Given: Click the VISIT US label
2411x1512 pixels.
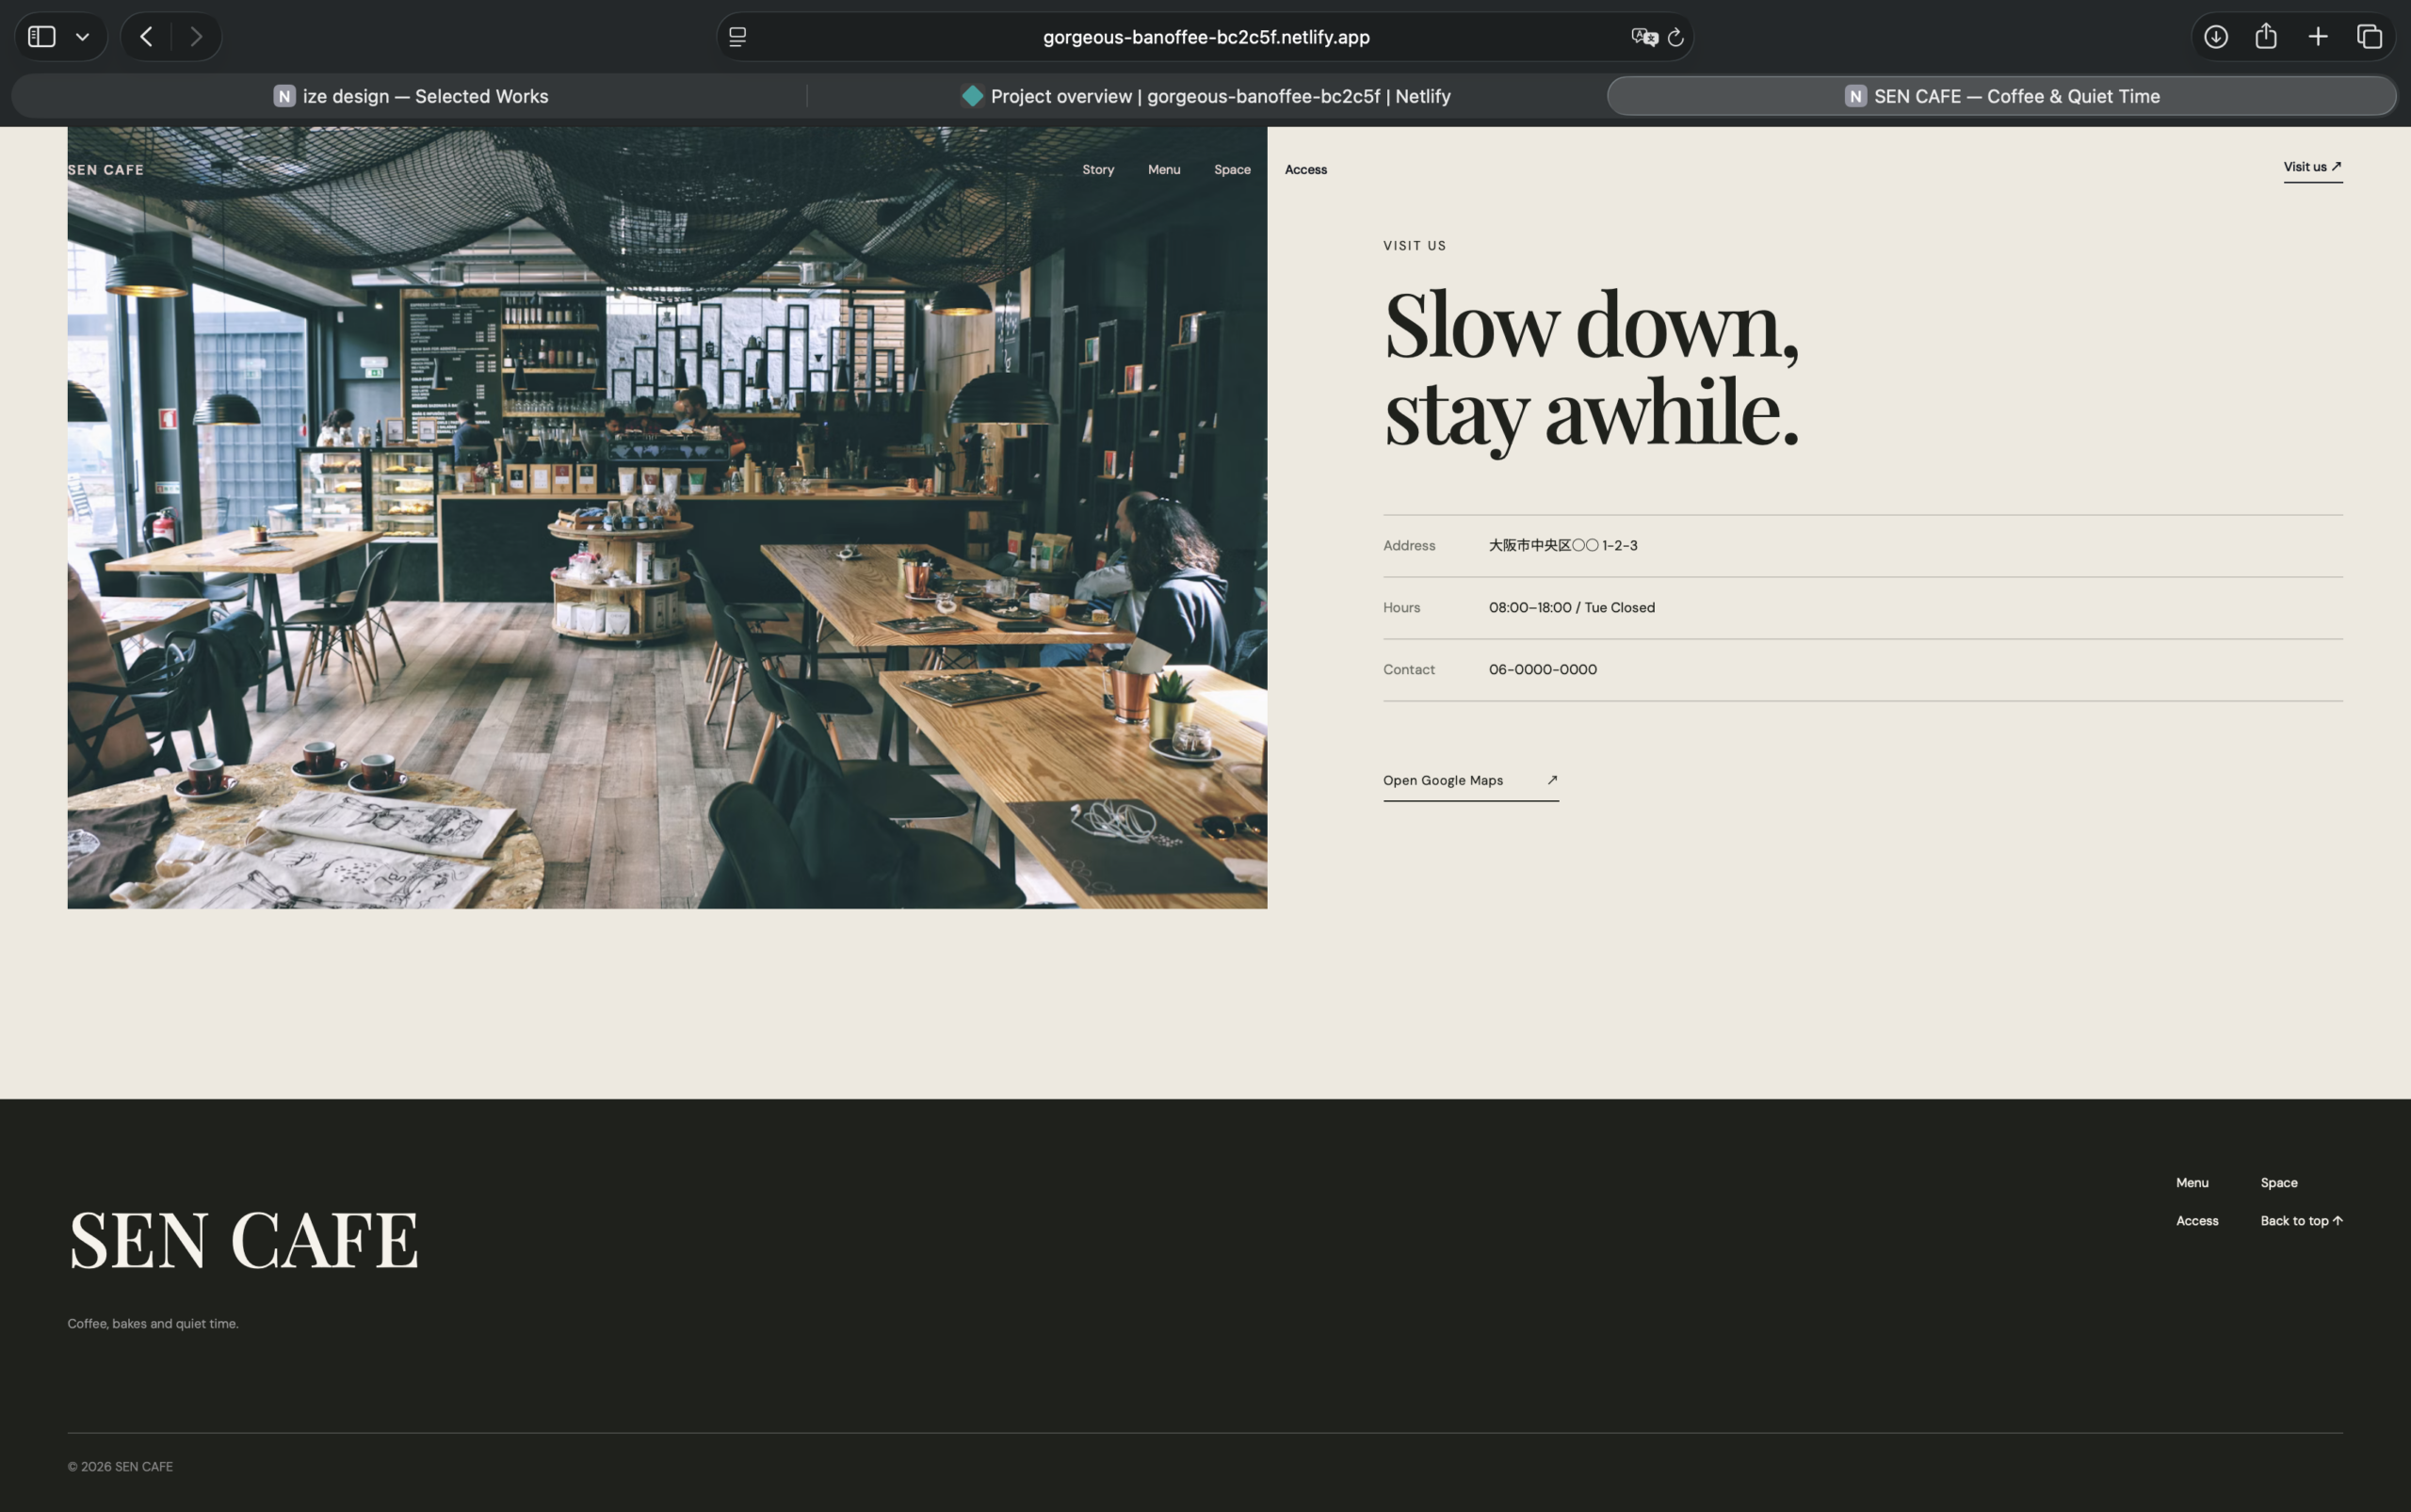Looking at the screenshot, I should click(x=1415, y=246).
